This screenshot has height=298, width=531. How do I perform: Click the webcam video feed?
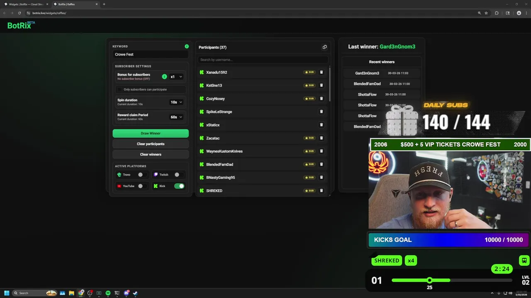click(x=449, y=190)
